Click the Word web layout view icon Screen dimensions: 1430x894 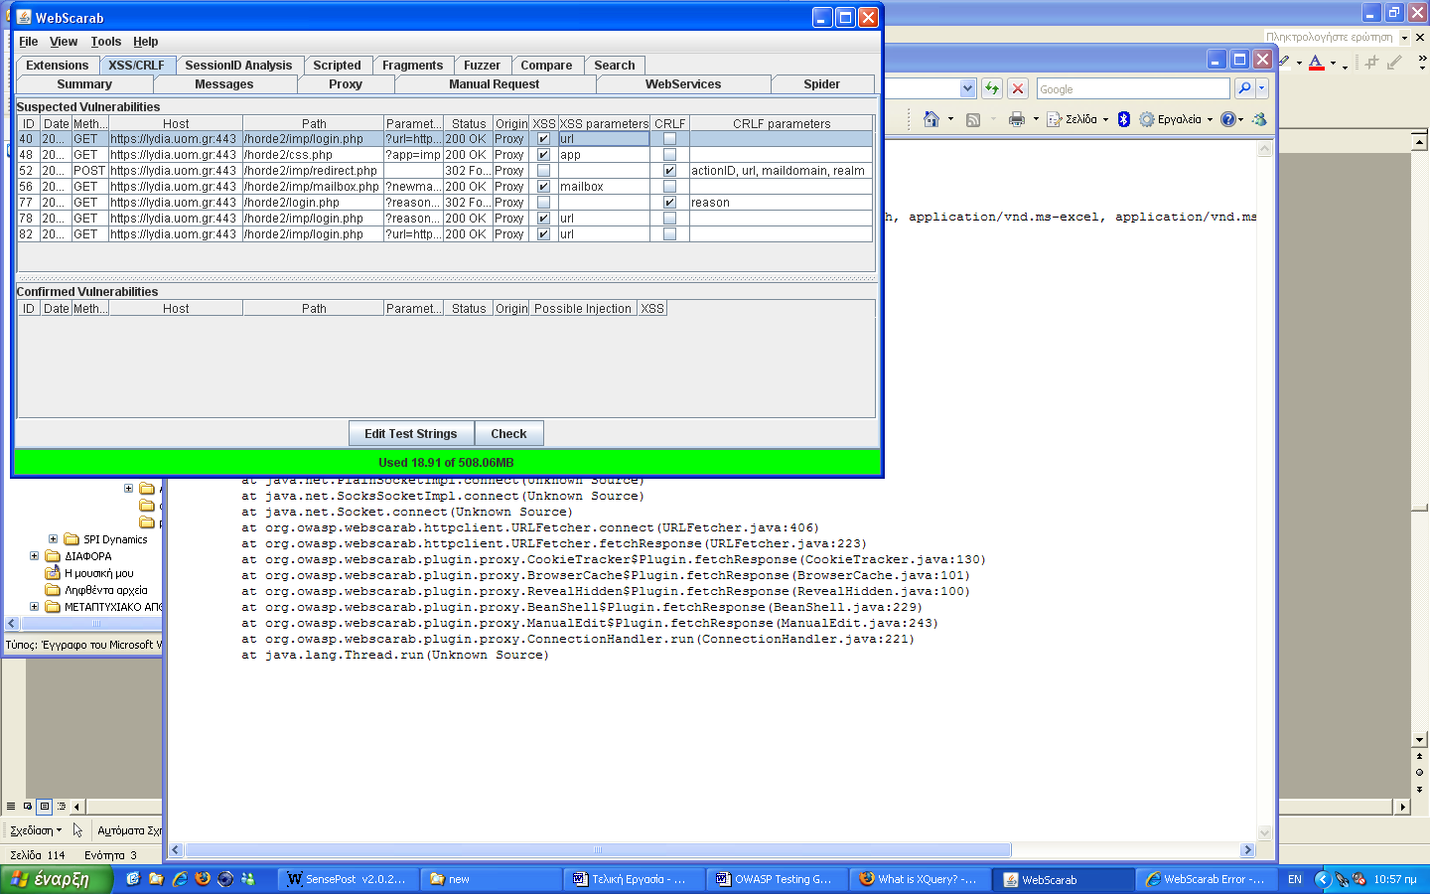tap(28, 807)
